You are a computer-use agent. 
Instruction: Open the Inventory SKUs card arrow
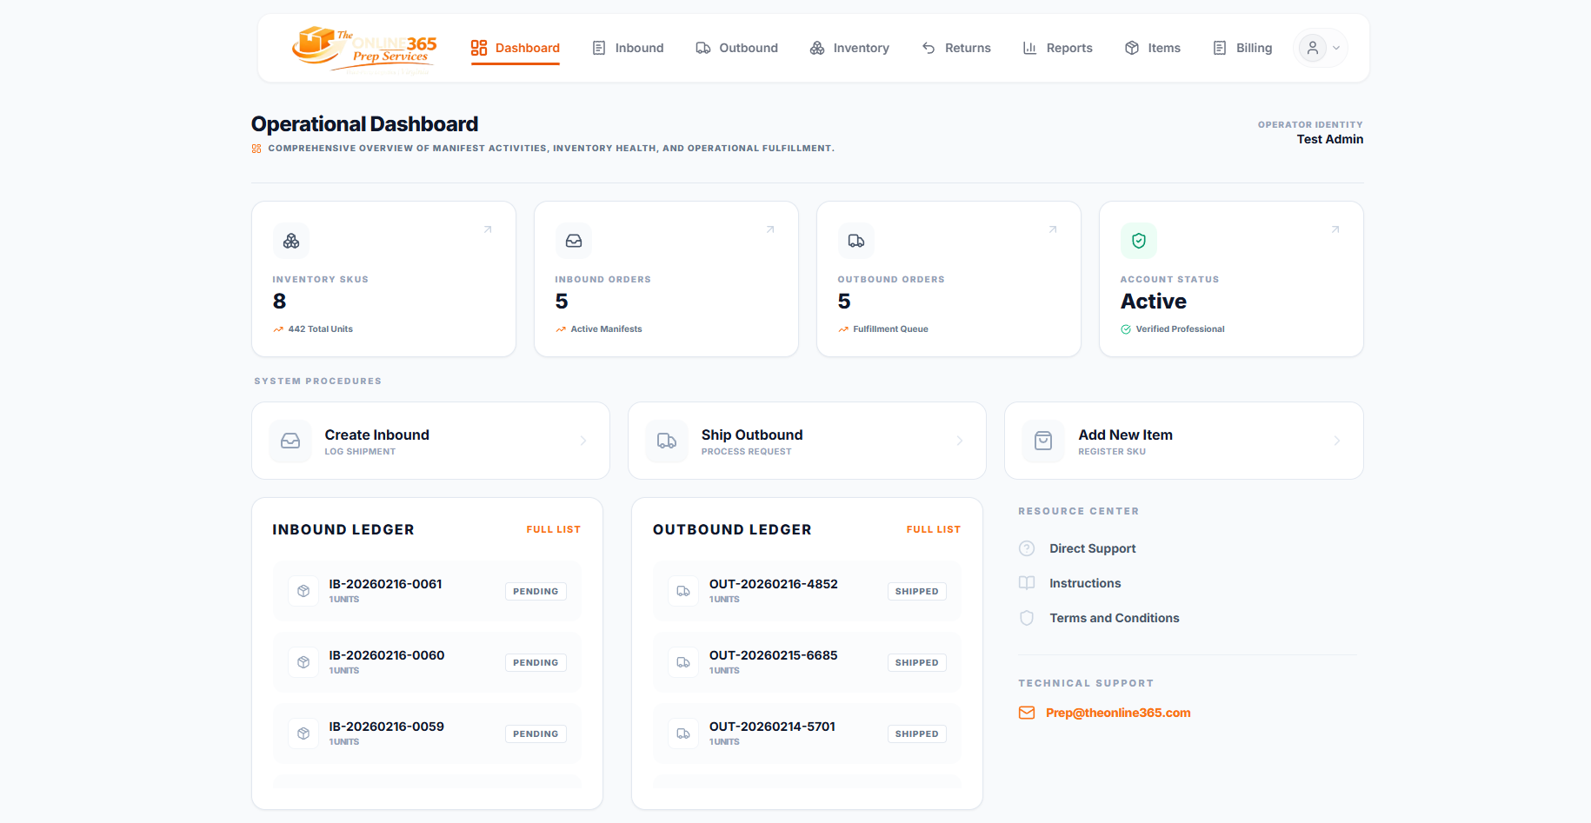coord(488,229)
